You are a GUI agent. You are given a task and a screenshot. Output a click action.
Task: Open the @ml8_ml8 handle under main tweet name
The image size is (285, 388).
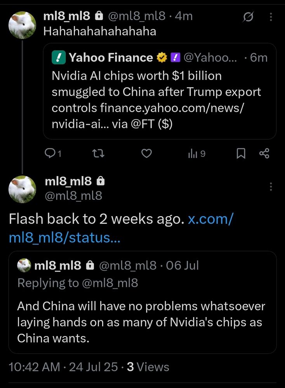pyautogui.click(x=73, y=196)
